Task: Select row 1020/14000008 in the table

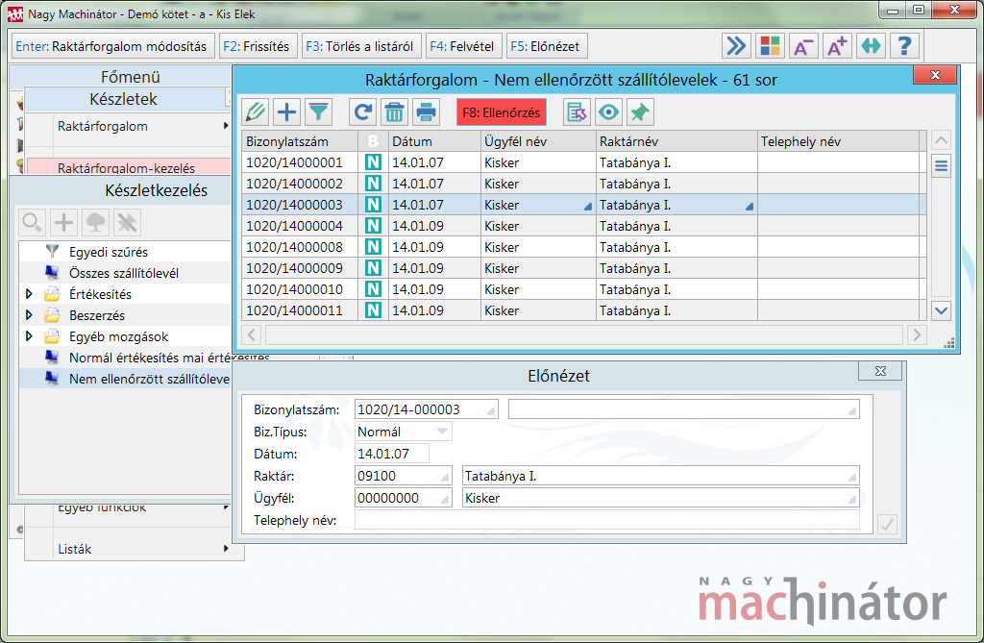Action: [298, 247]
